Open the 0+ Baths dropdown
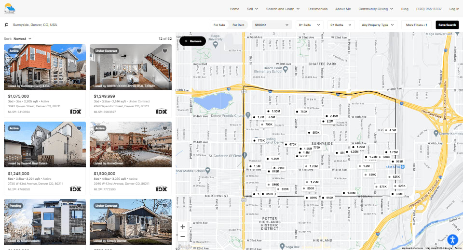 (341, 25)
